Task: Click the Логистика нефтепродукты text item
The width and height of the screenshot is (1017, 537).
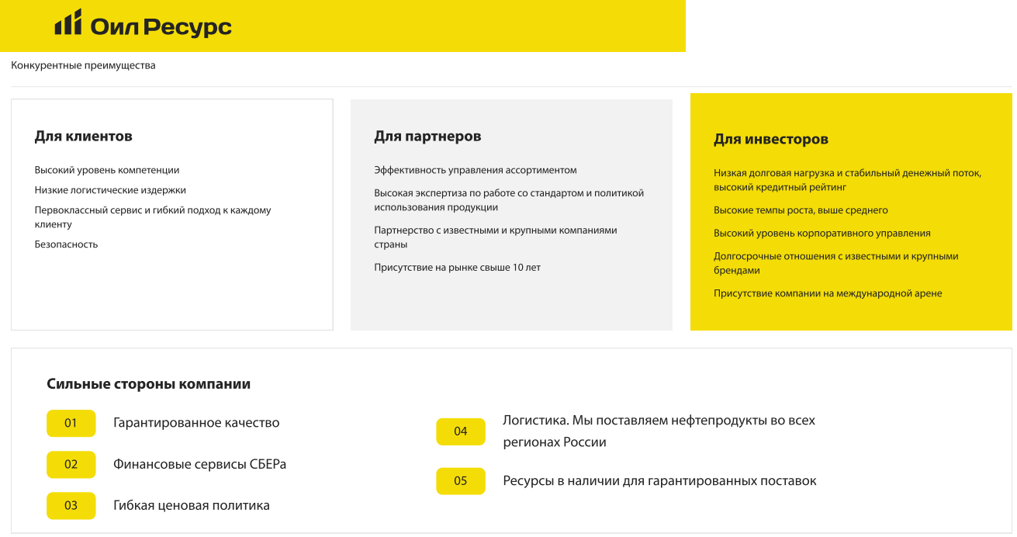Action: click(659, 431)
